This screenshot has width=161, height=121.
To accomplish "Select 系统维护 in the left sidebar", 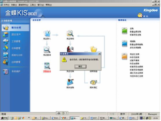I will (x=16, y=71).
